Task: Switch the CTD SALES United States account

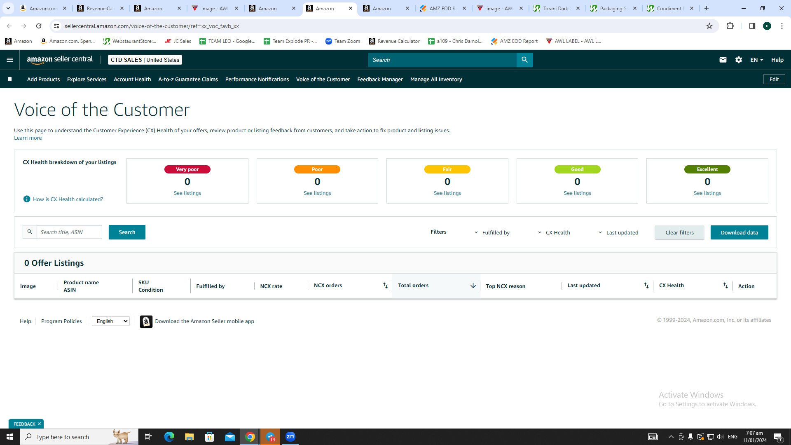Action: [145, 60]
